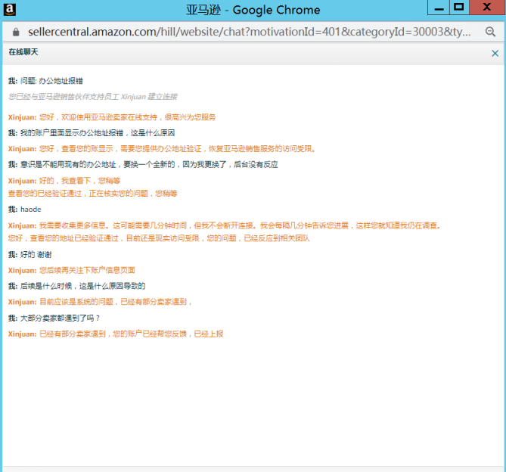The height and width of the screenshot is (472, 506).
Task: Click the gray Xinjuan 建立连接 notice line
Action: (92, 97)
